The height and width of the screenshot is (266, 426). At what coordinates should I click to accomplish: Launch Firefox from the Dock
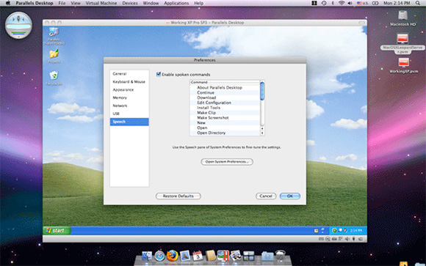172,256
